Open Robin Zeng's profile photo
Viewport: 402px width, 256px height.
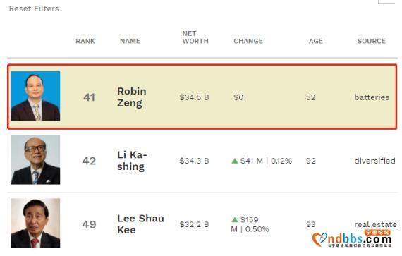[x=35, y=96]
